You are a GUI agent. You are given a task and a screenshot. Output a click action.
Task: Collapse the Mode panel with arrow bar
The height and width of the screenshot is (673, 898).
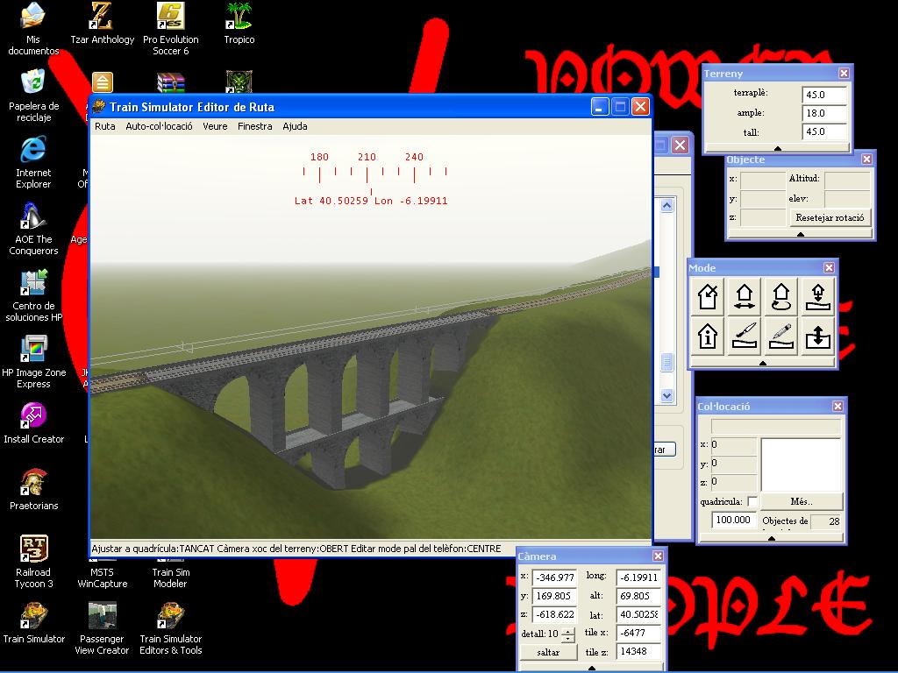tap(762, 363)
